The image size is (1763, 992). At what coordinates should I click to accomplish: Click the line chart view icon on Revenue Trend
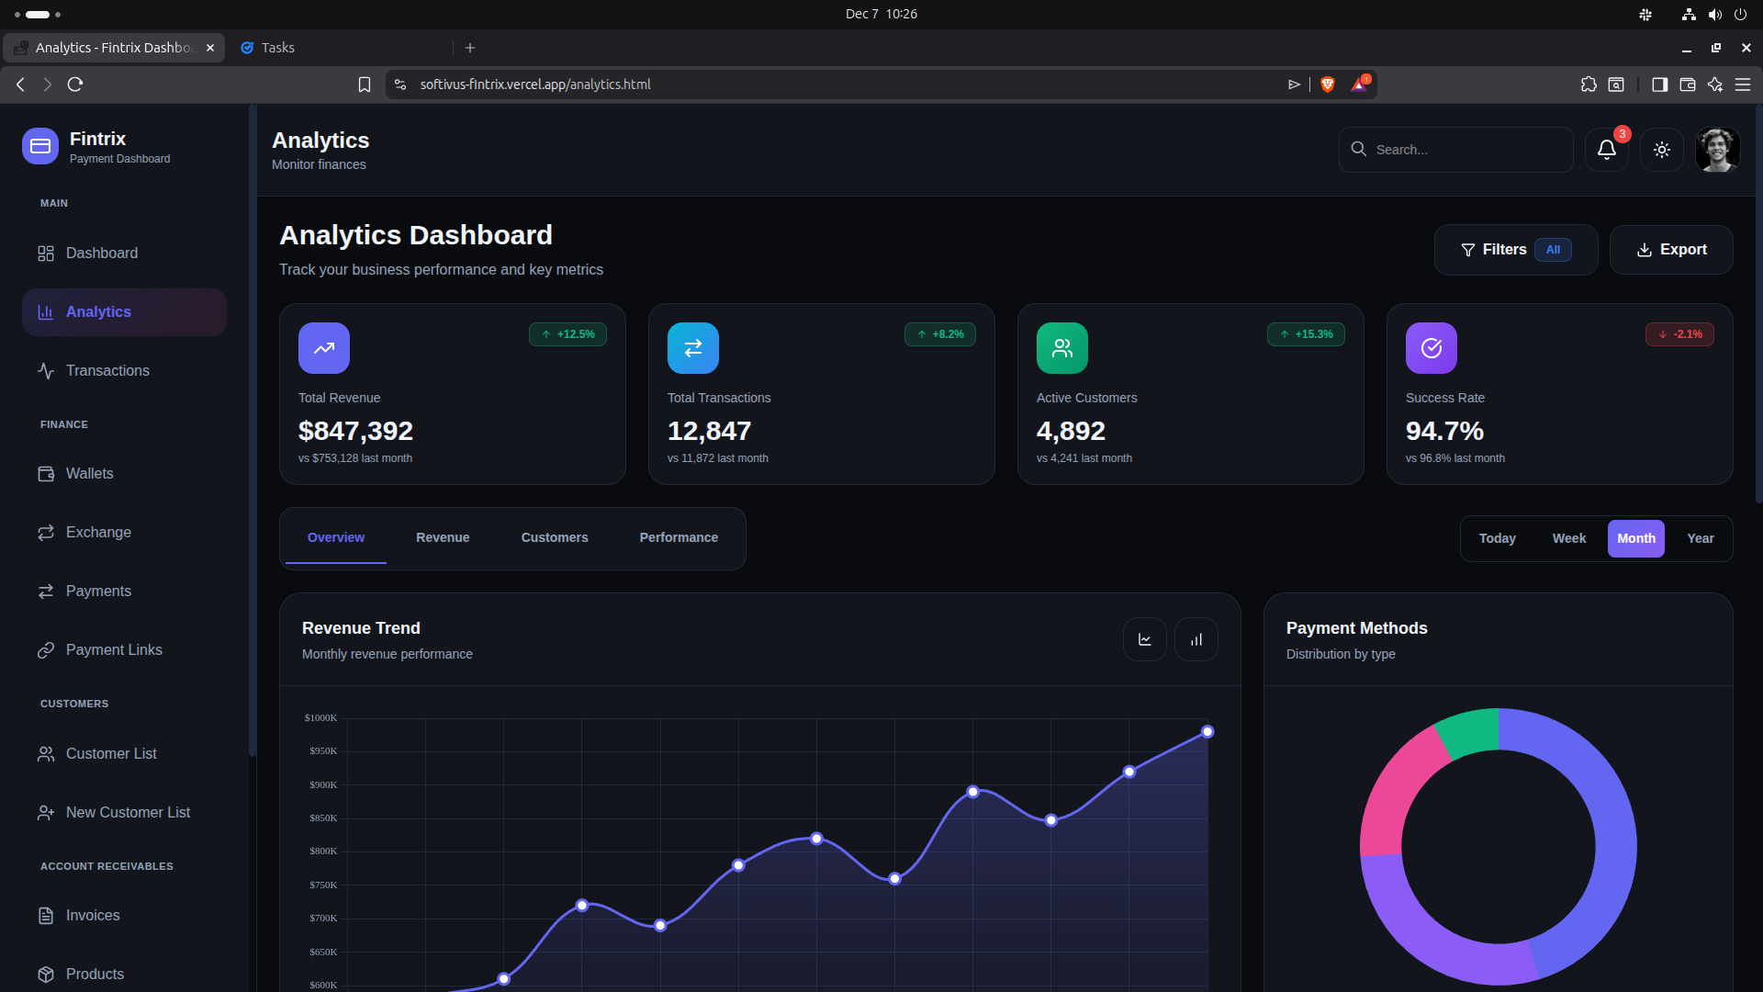click(x=1144, y=638)
